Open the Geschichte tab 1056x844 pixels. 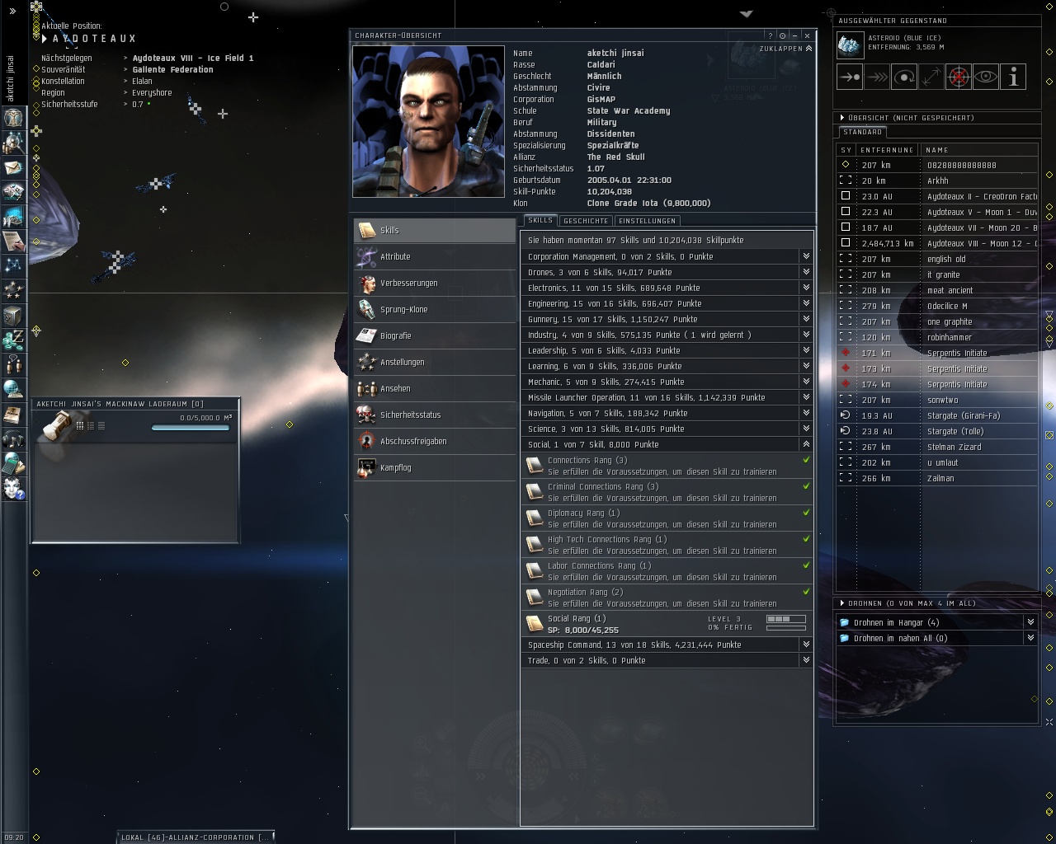tap(586, 221)
